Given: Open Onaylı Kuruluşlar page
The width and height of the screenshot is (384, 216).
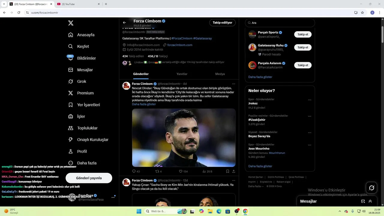Looking at the screenshot, I should (x=88, y=139).
